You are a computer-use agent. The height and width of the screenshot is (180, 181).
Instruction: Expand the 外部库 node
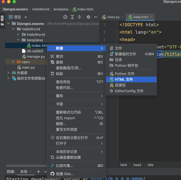pos(8,73)
